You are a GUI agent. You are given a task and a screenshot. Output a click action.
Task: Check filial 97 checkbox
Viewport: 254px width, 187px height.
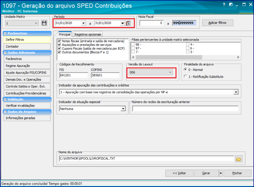tap(133, 48)
